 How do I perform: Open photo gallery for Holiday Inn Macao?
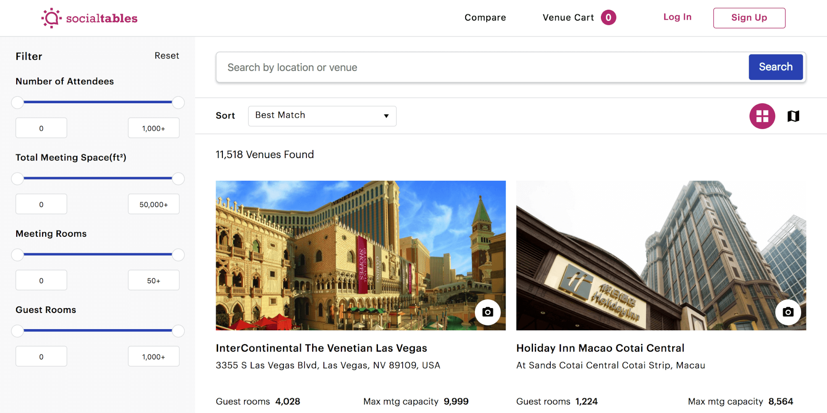click(x=788, y=312)
